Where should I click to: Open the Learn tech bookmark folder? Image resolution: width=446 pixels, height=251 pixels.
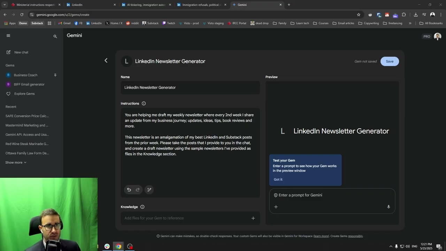click(x=300, y=23)
